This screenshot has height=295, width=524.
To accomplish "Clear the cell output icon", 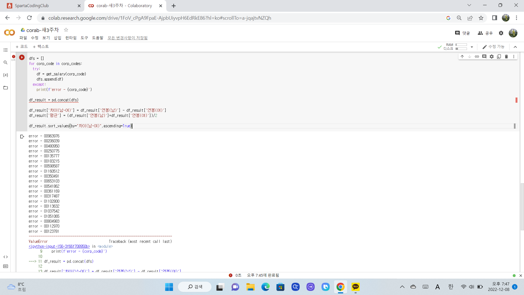I will 22,137.
